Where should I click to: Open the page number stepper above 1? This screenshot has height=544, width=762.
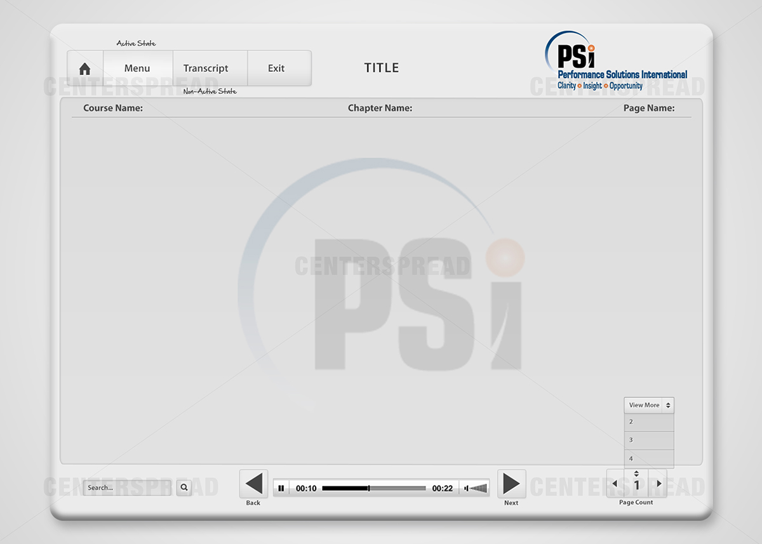coord(637,474)
